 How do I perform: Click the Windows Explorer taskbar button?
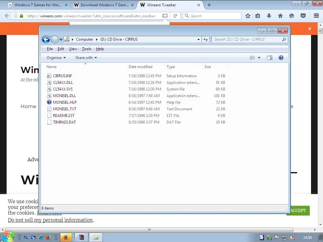pos(96,238)
